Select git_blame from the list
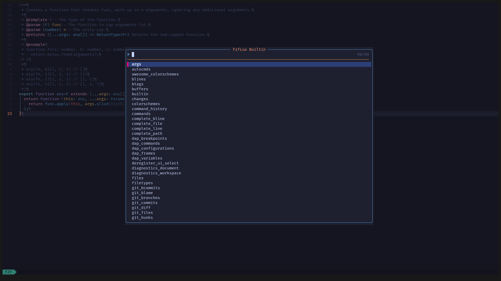The width and height of the screenshot is (501, 281). tap(142, 193)
